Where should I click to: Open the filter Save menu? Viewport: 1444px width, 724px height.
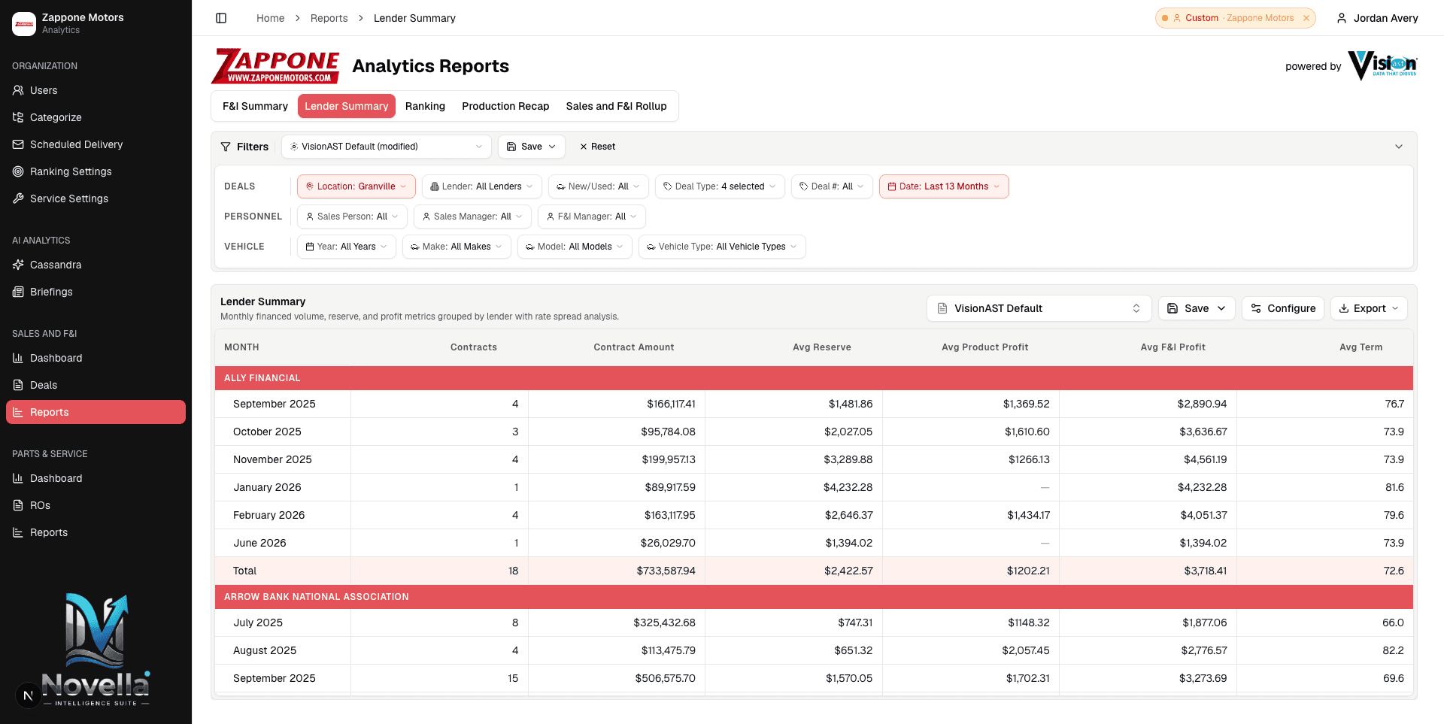pos(531,147)
